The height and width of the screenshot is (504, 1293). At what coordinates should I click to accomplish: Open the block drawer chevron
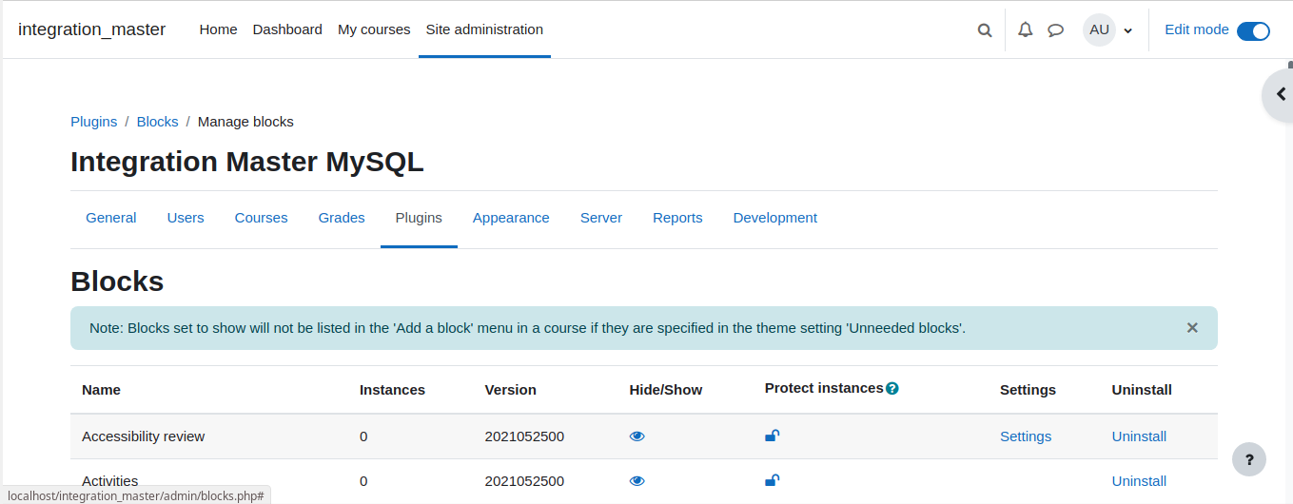[1281, 94]
